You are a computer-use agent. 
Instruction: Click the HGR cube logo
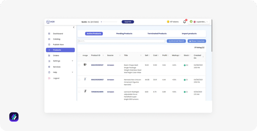point(48,22)
